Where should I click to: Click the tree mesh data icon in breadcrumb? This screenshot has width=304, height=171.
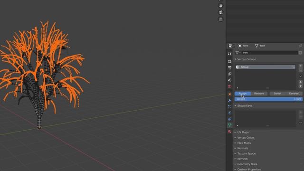[256, 46]
